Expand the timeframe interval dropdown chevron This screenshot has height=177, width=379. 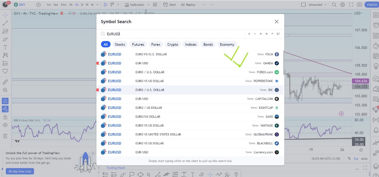point(98,4)
